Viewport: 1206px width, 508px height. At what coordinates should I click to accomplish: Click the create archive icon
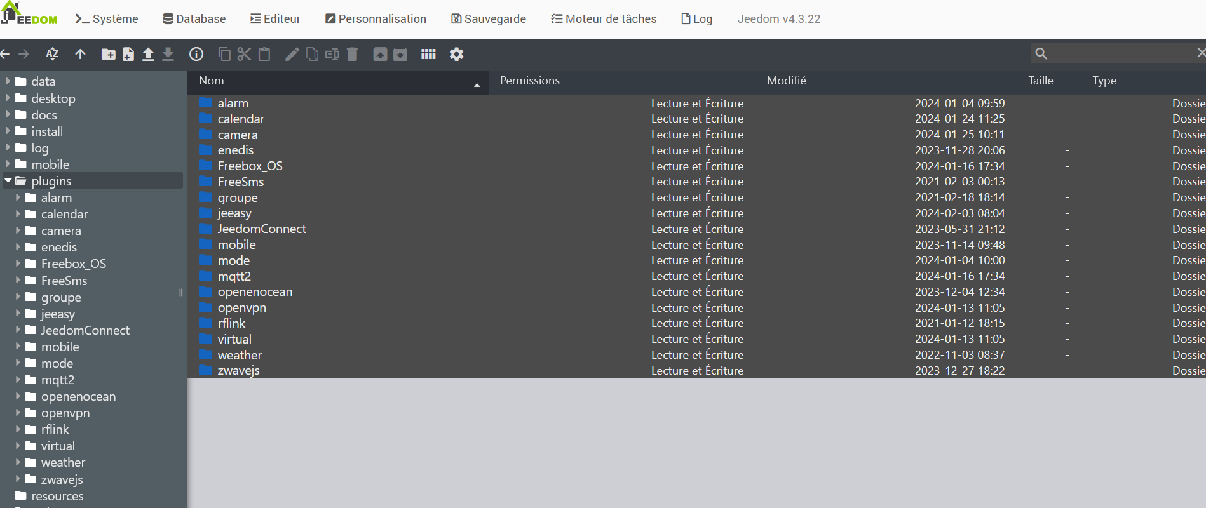point(400,54)
